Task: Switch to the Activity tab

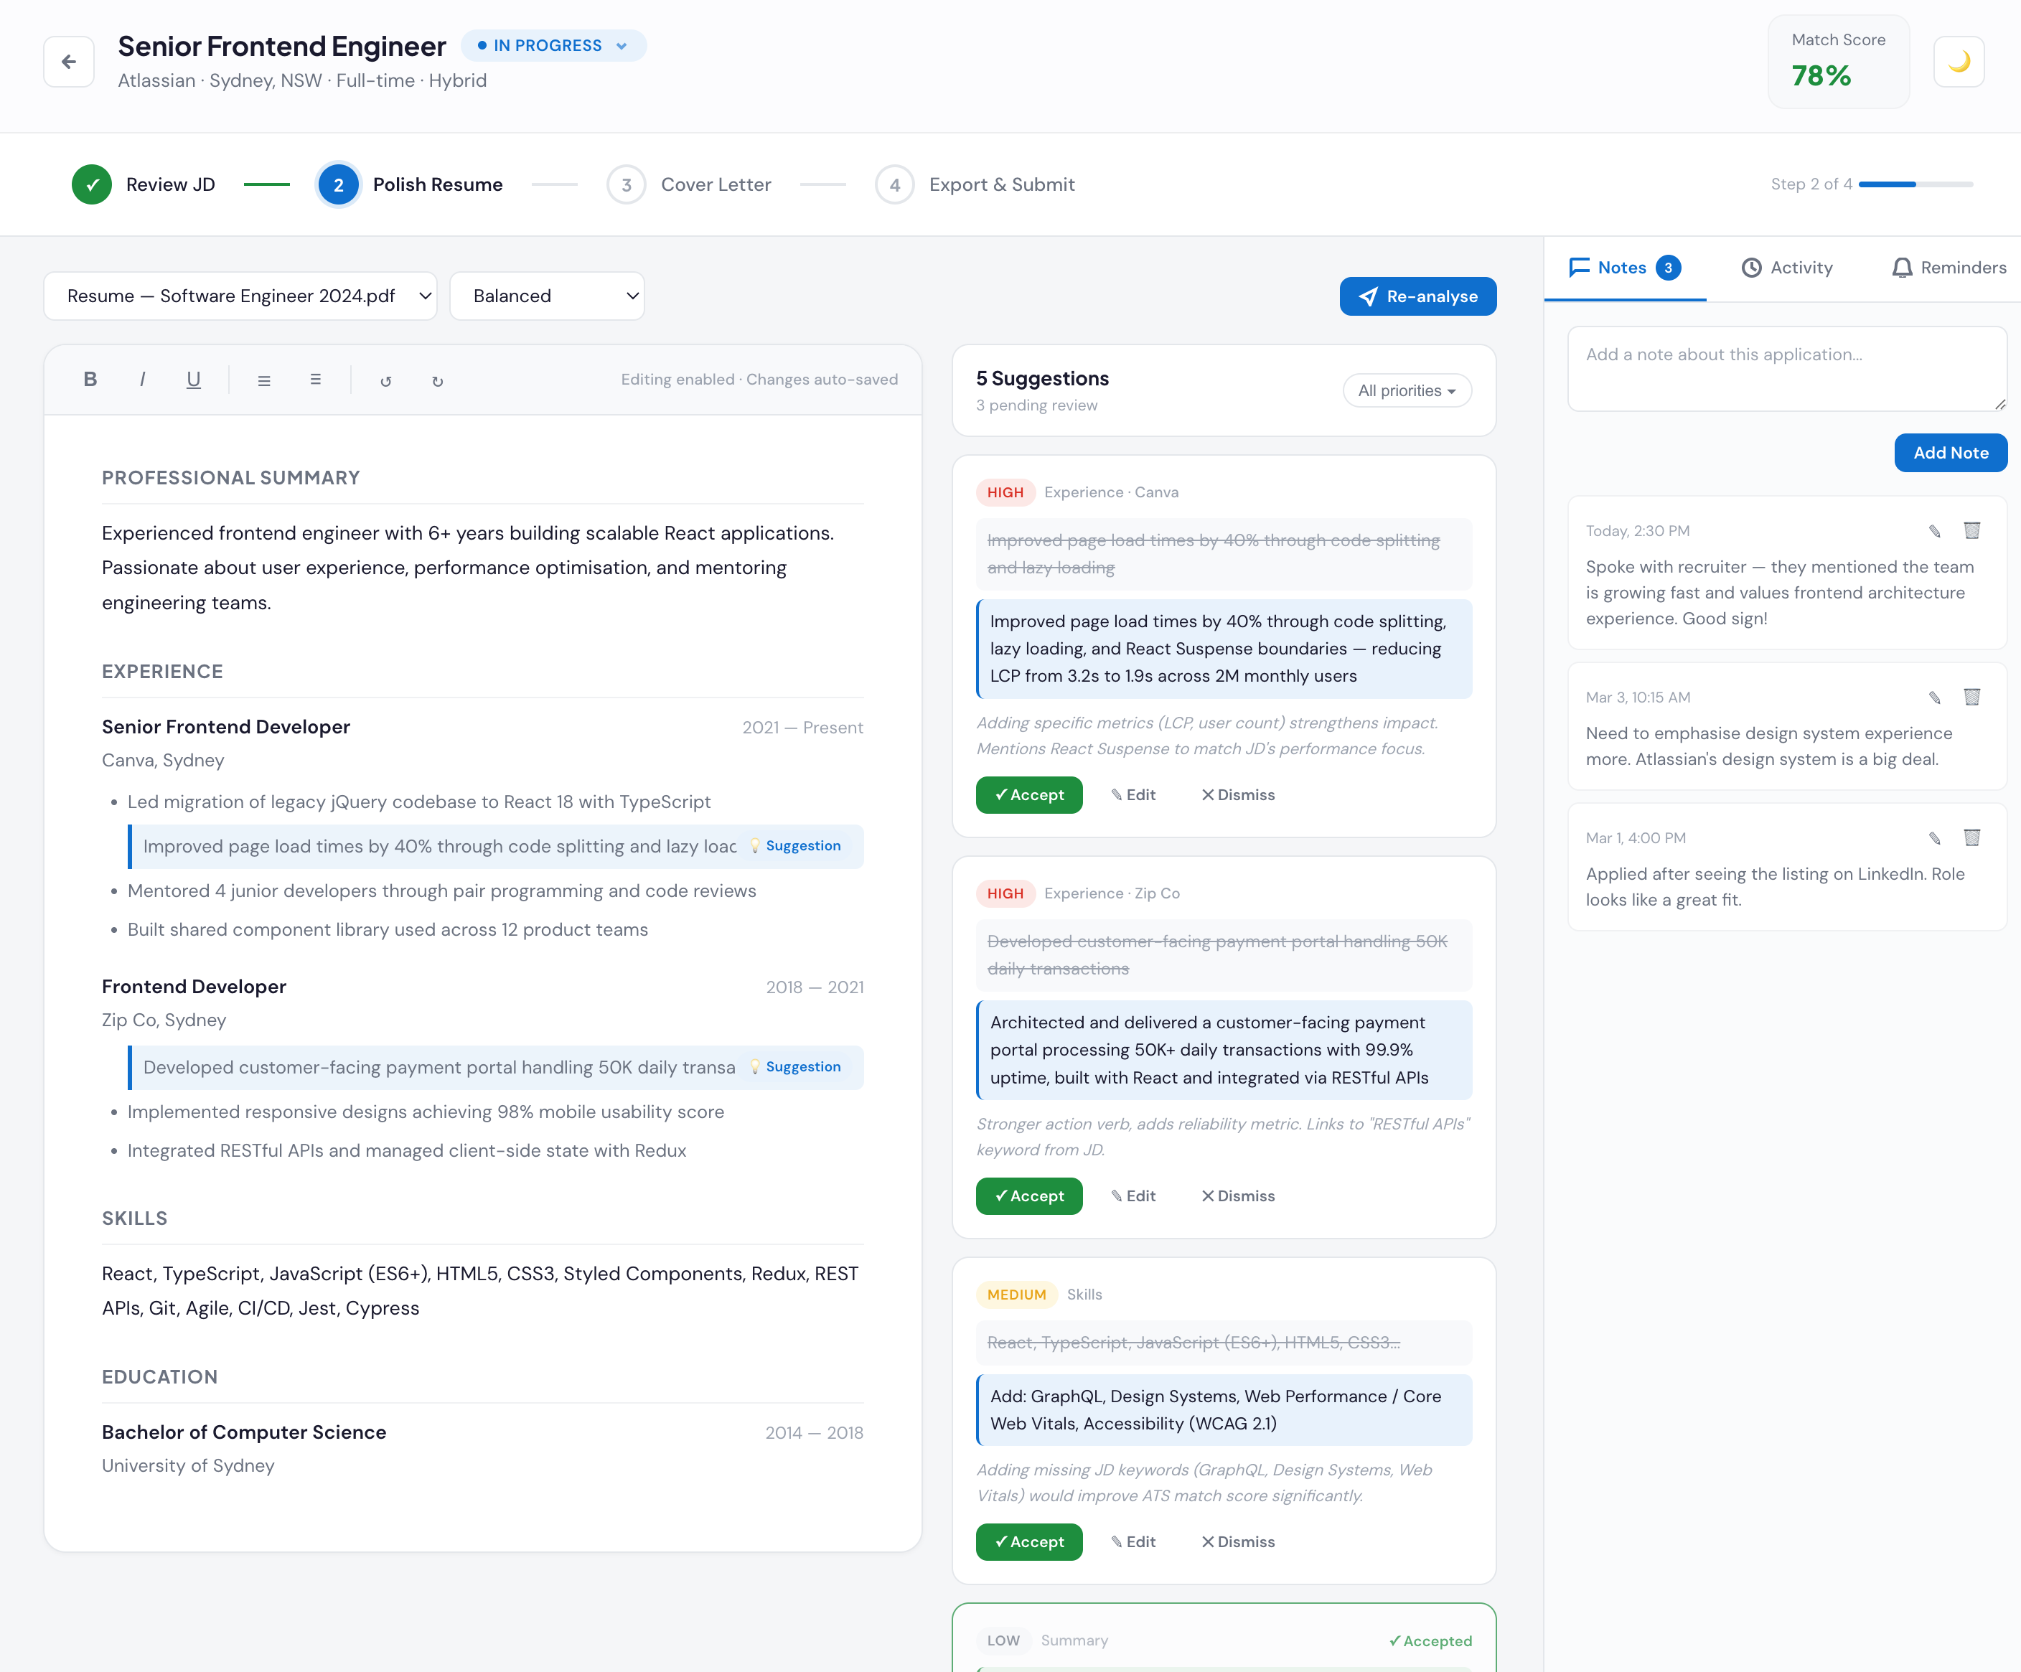Action: 1786,268
